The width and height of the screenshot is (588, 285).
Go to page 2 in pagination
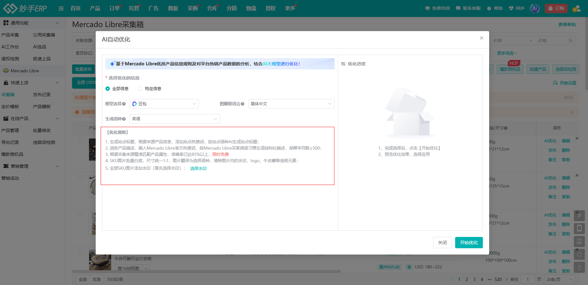pos(467,279)
